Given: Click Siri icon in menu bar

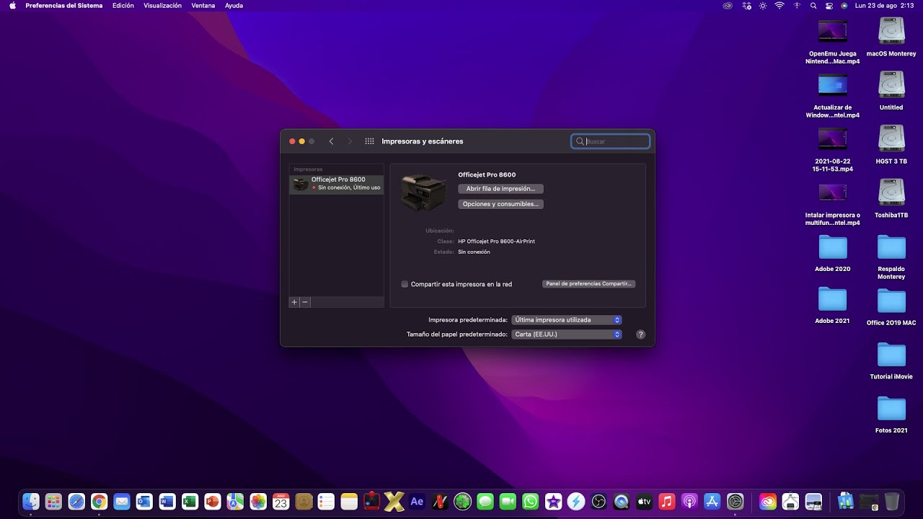Looking at the screenshot, I should [844, 5].
